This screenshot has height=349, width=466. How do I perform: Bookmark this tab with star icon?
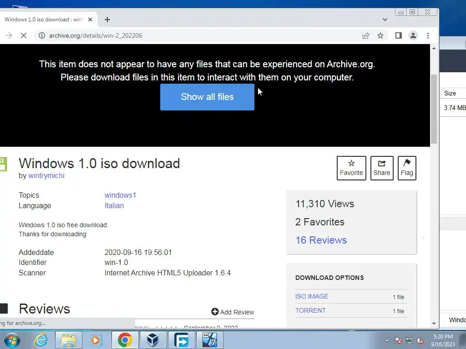tap(380, 35)
